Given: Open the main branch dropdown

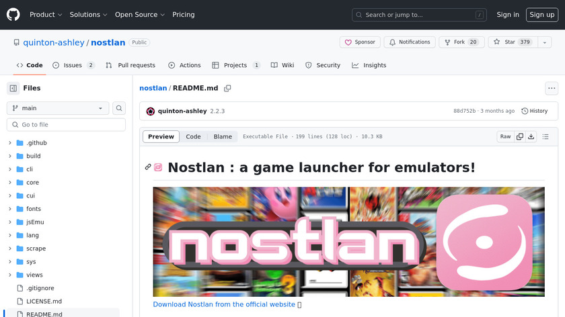Looking at the screenshot, I should click(x=58, y=108).
